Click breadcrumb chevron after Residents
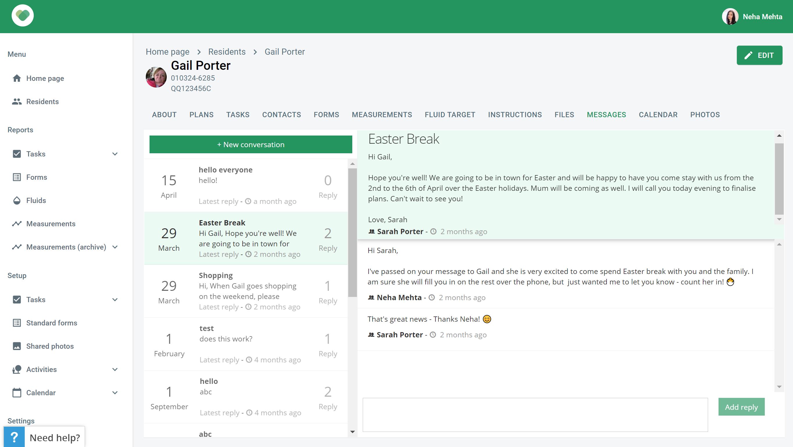Screen dimensions: 793x447 (255, 52)
